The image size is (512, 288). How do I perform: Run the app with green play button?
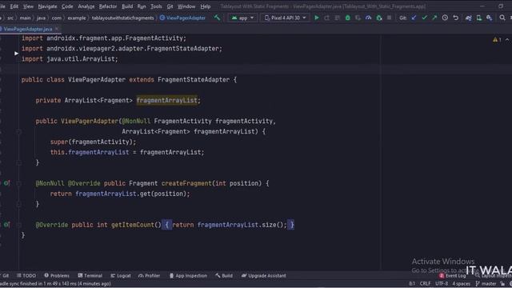[x=317, y=18]
